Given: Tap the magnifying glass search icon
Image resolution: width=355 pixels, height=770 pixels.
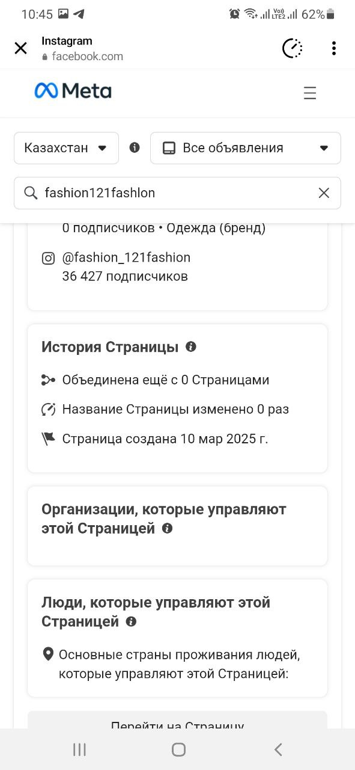Looking at the screenshot, I should click(31, 193).
